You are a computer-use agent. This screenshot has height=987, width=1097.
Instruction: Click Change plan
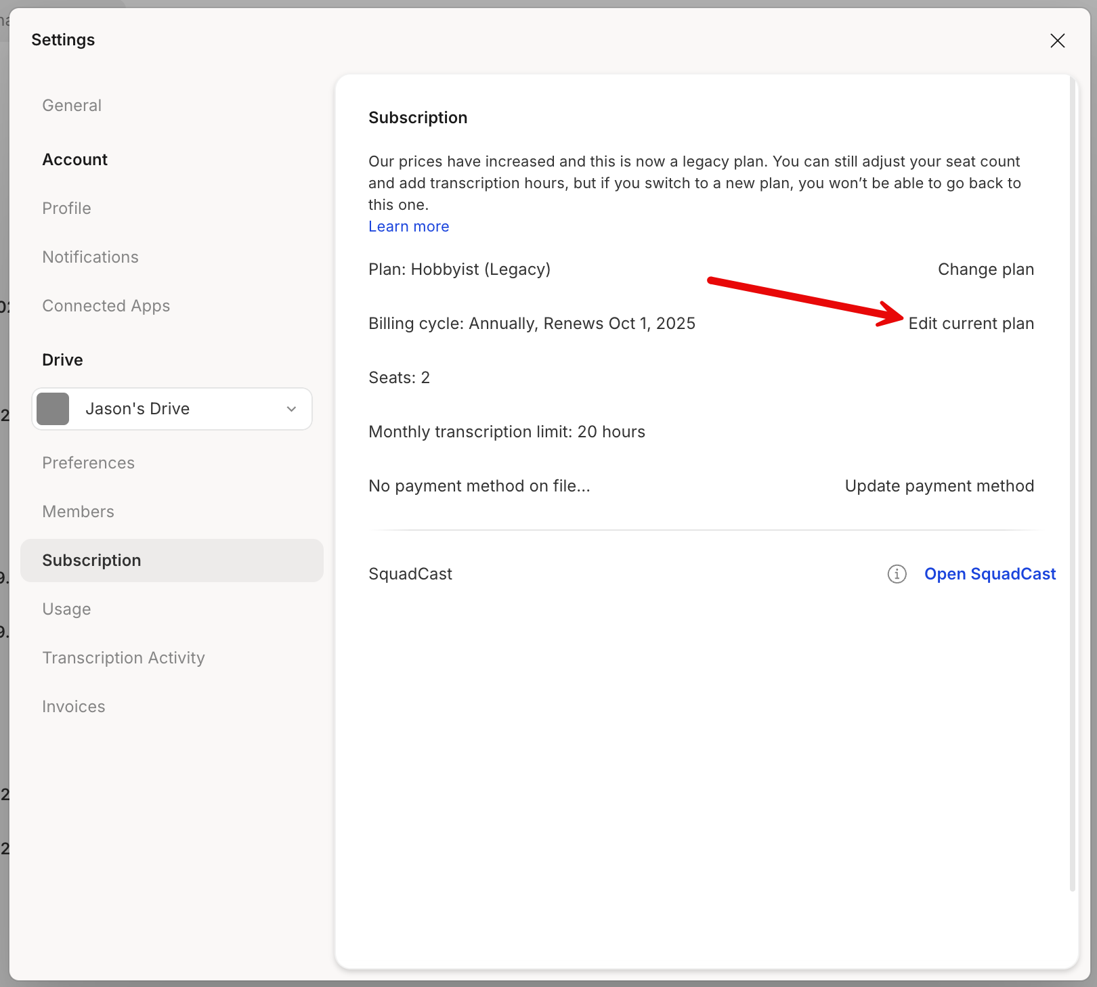(985, 269)
